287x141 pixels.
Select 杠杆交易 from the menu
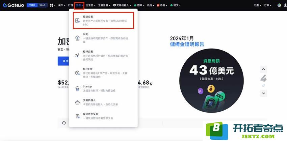click(103, 55)
